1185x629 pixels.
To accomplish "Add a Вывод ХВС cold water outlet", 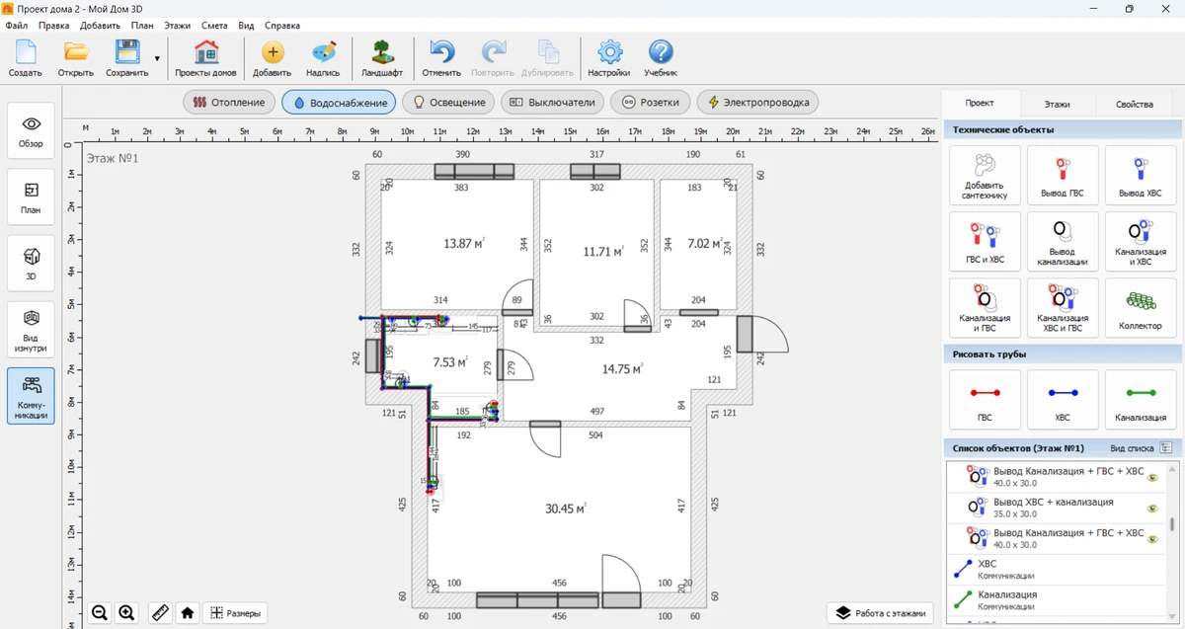I will coord(1140,175).
